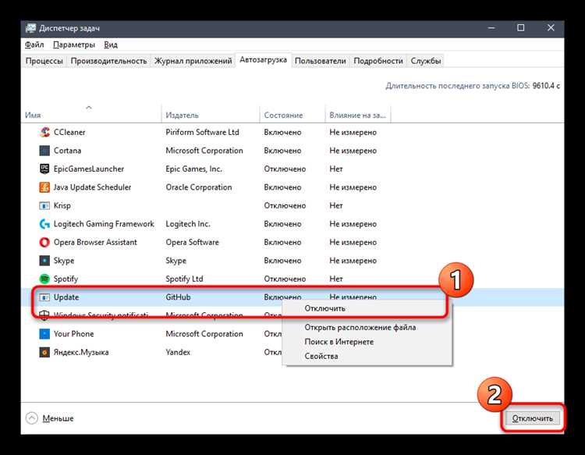
Task: Choose Отключить in the context menu
Action: coord(367,308)
